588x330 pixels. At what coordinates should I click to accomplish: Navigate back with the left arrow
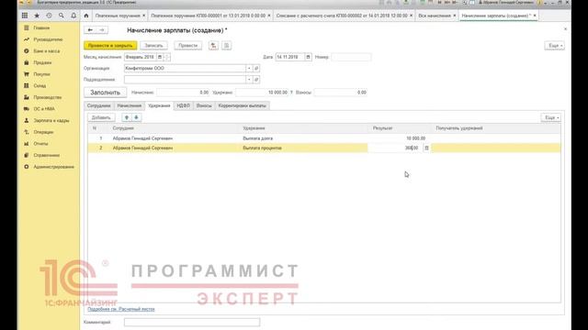tap(90, 30)
